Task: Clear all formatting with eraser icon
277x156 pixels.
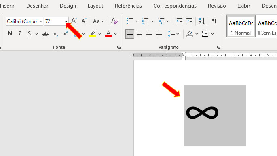Action: pyautogui.click(x=114, y=21)
